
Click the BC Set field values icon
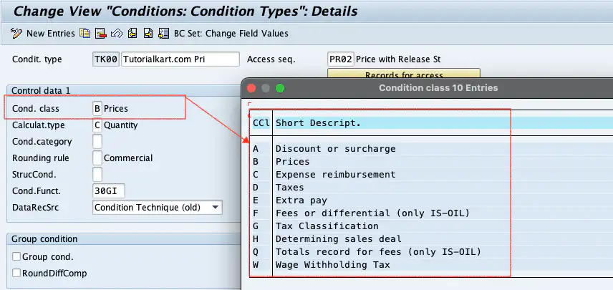pos(163,33)
